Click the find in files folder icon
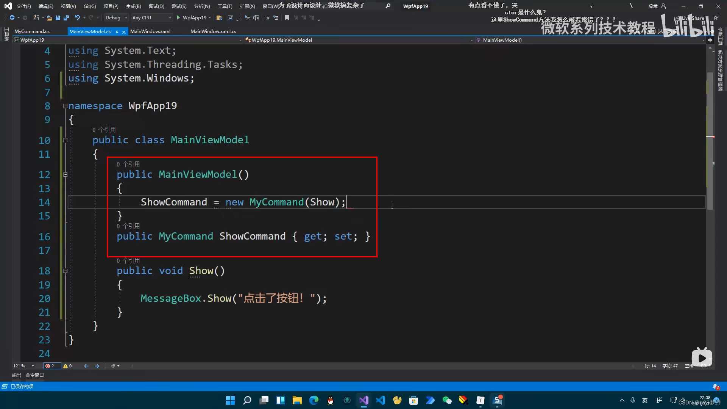Viewport: 727px width, 409px height. [219, 17]
